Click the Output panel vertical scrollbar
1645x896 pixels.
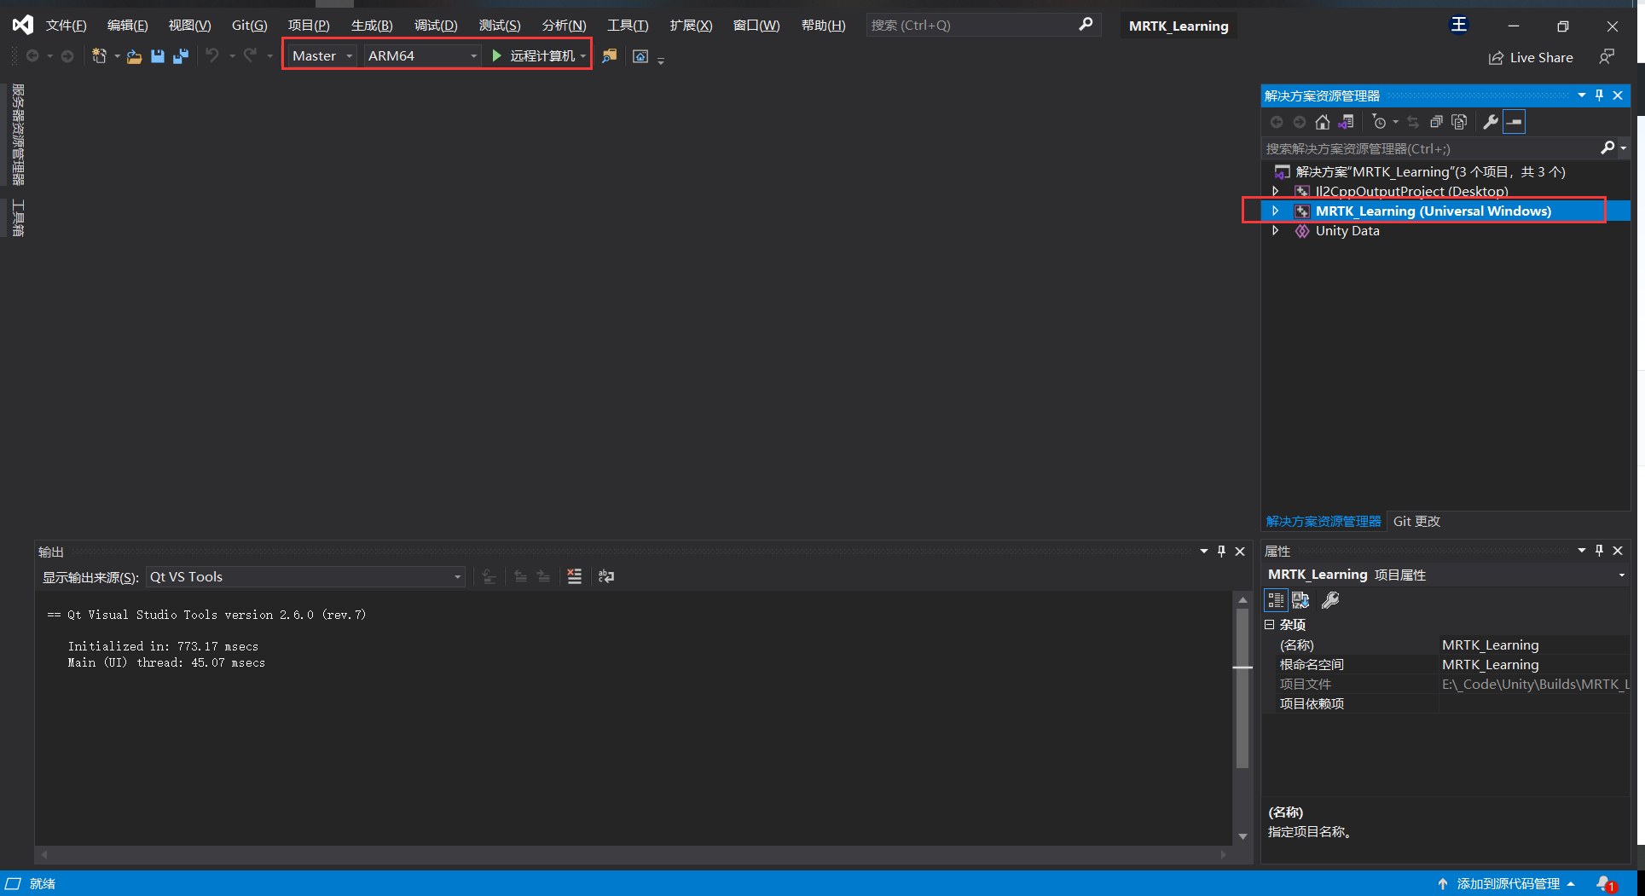(1242, 716)
